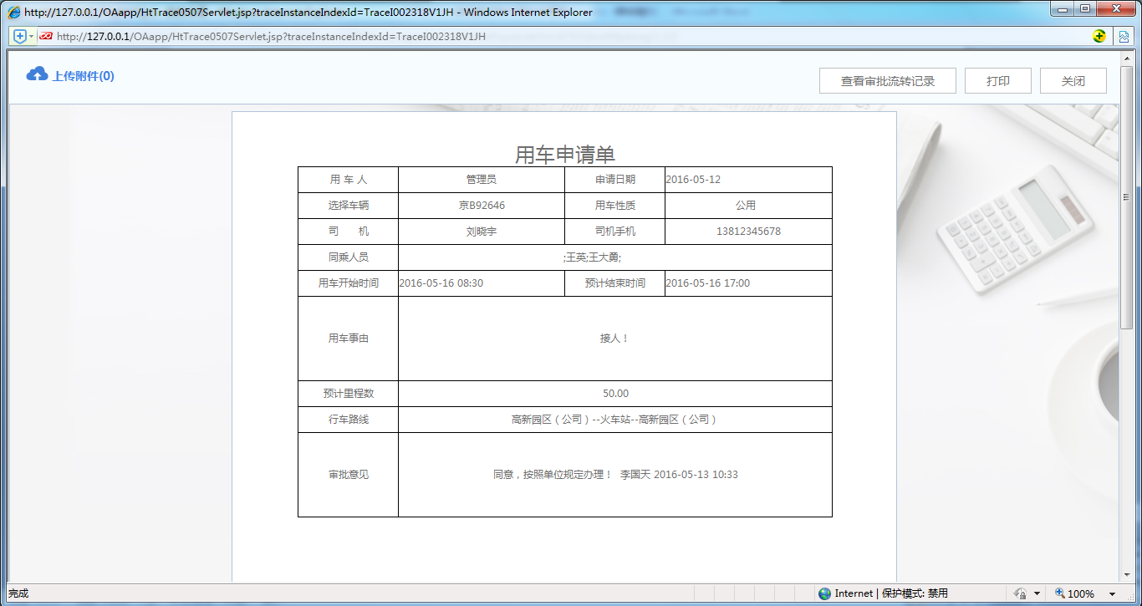Expand the zoom level 100% dropdown arrow
This screenshot has height=606, width=1142.
pos(1112,594)
